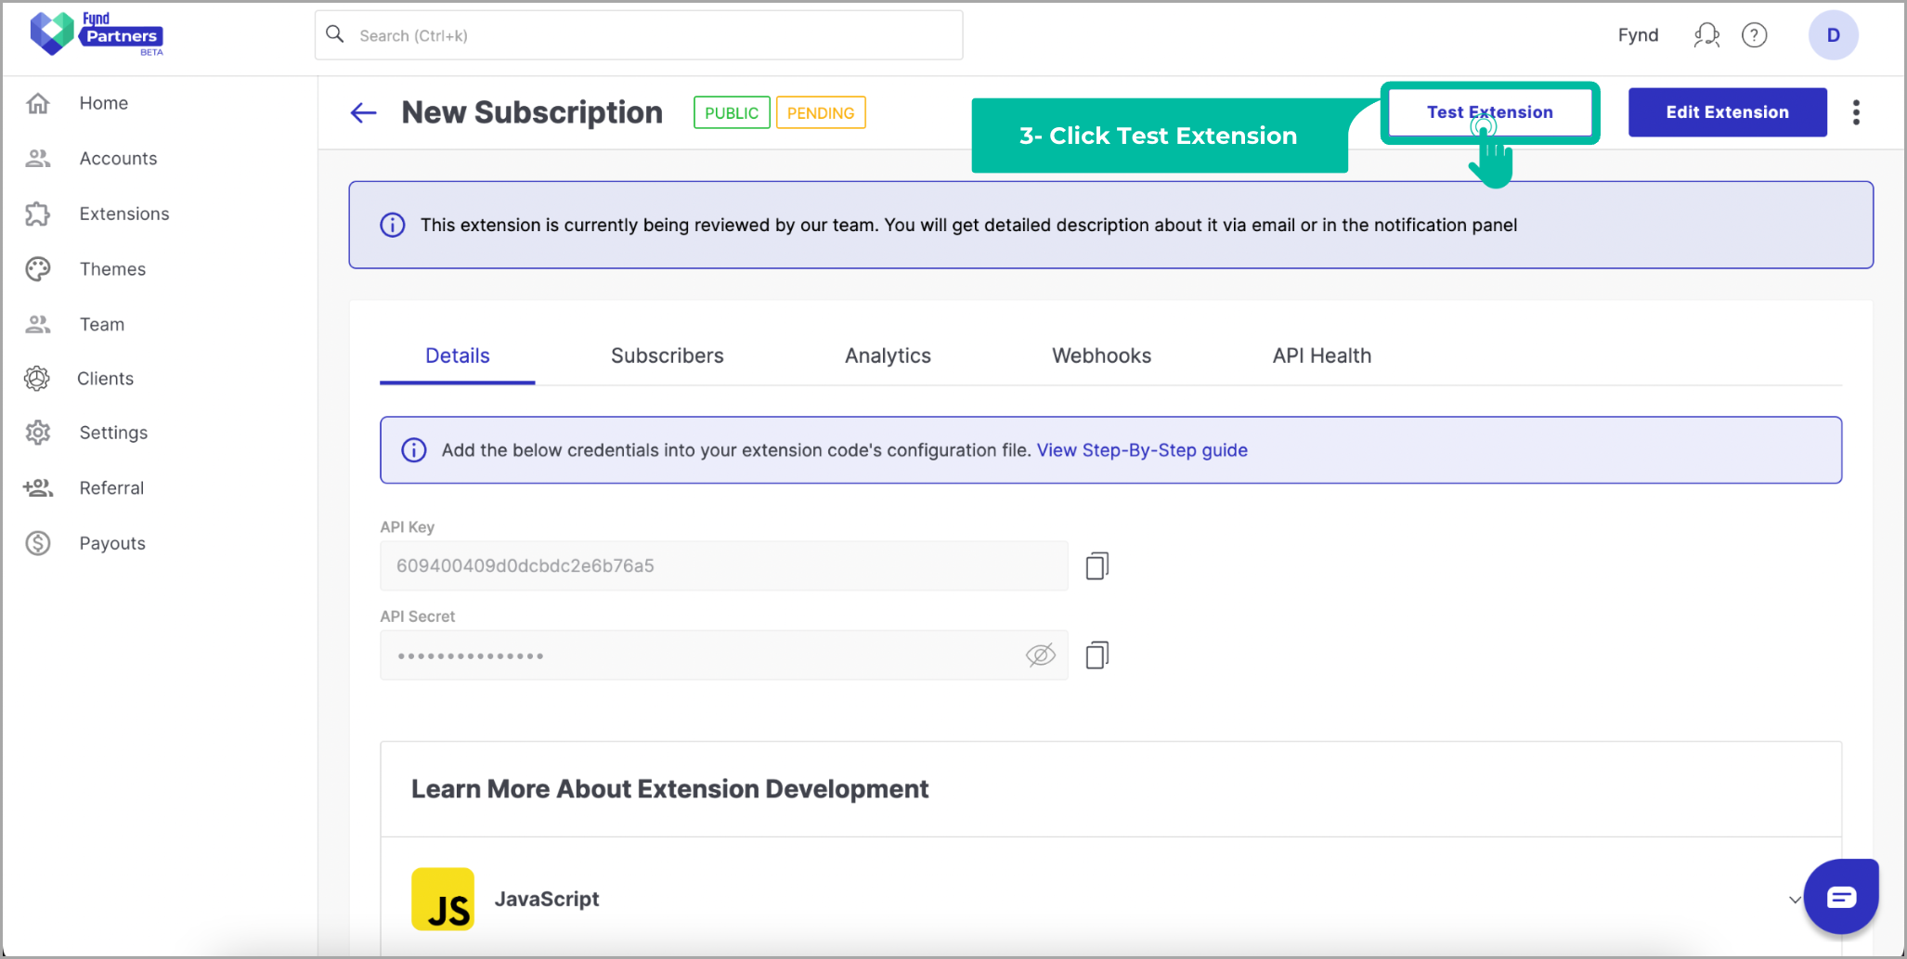This screenshot has width=1907, height=959.
Task: Click the PUBLIC status badge
Action: click(x=732, y=112)
